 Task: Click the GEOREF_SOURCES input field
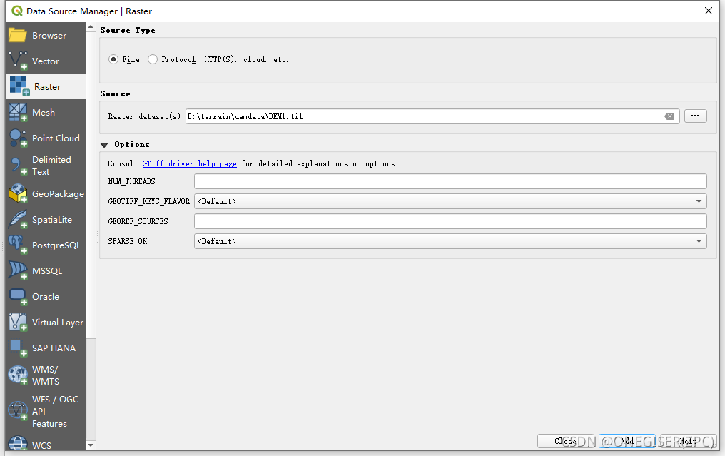(450, 221)
